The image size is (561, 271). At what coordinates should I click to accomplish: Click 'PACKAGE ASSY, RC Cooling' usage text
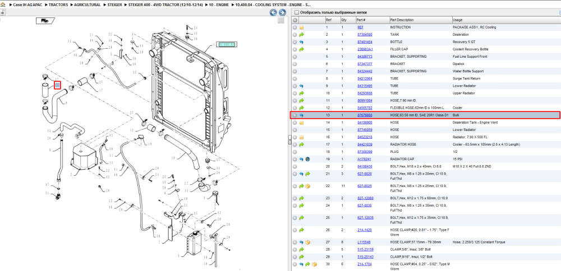tap(474, 27)
